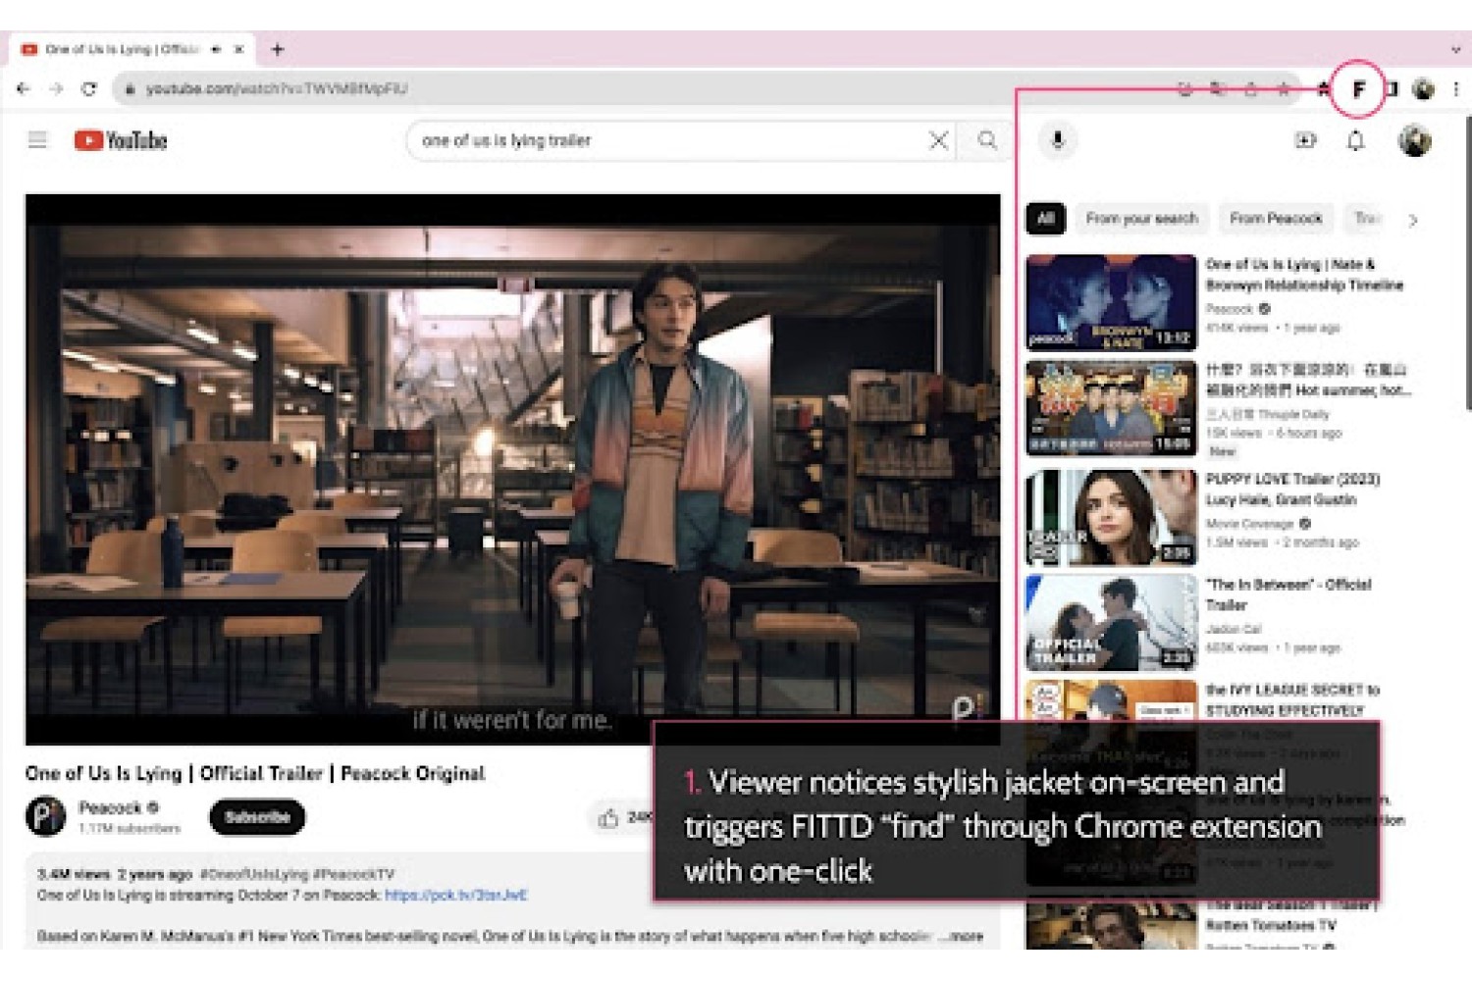This screenshot has height=981, width=1472.
Task: Open the Chrome three-dot menu
Action: point(1456,89)
